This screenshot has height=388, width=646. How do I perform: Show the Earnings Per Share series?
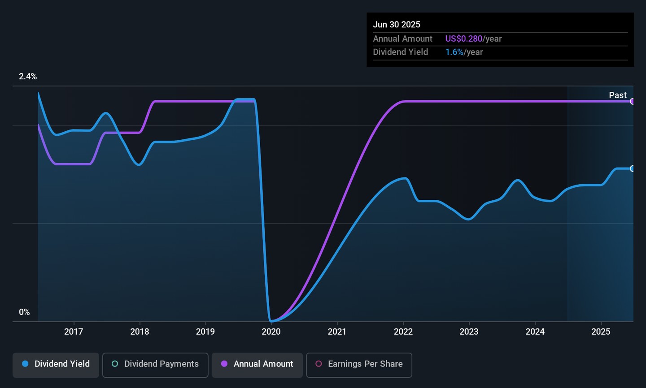click(x=359, y=365)
